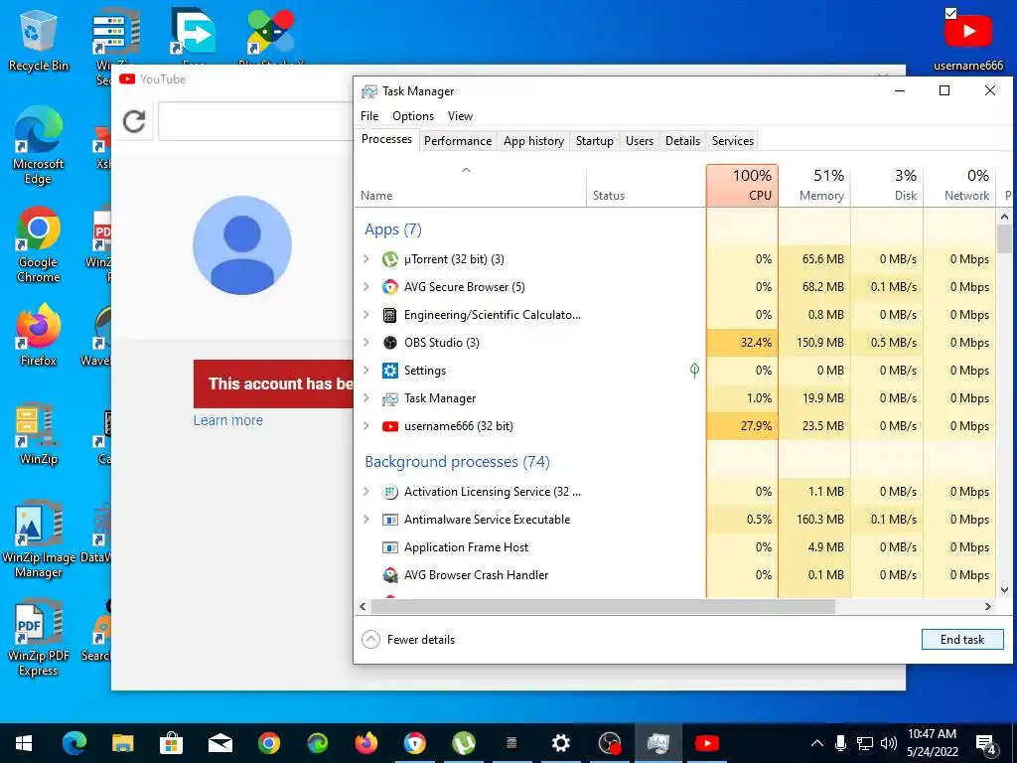Sort processes by the Name column header
The image size is (1017, 763).
[470, 186]
